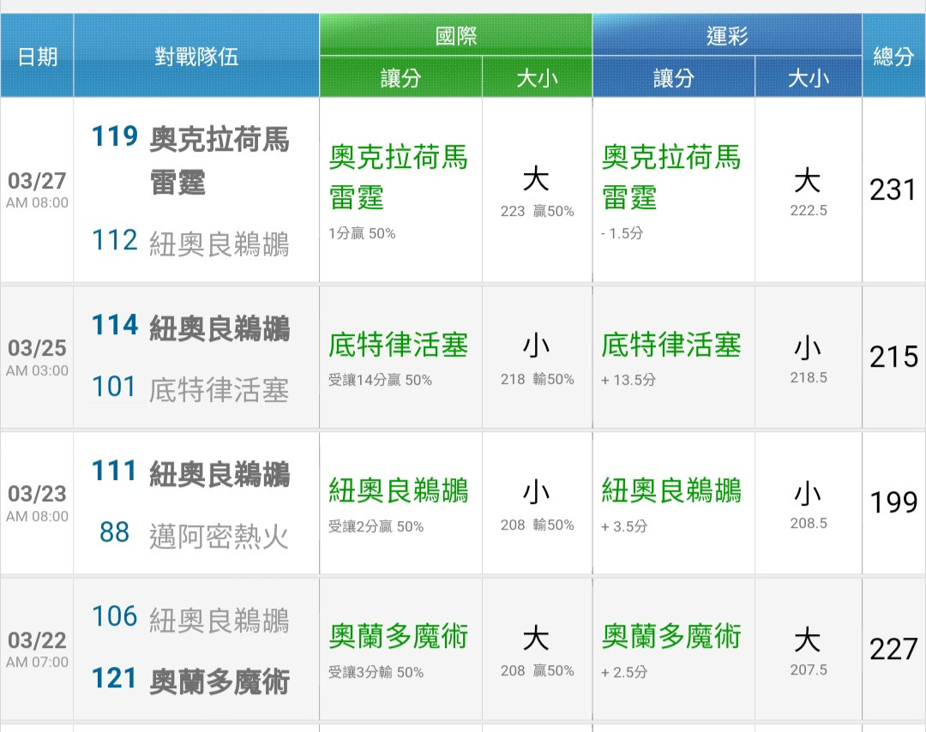Click the 222.5 over/under line
This screenshot has width=926, height=732.
(x=809, y=210)
